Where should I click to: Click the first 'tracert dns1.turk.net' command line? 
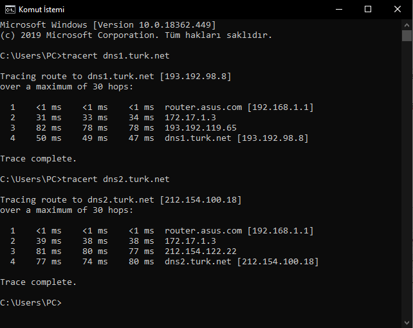pyautogui.click(x=85, y=56)
